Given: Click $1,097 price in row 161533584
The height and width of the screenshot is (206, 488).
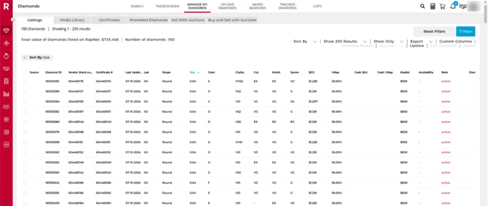Looking at the screenshot, I should pos(313,102).
